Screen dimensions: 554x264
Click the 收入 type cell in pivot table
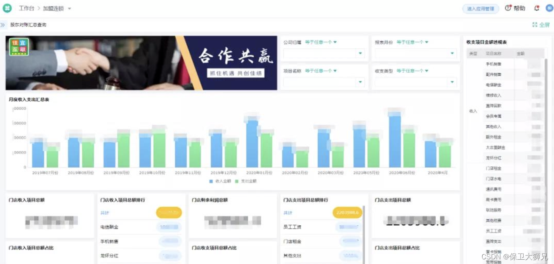point(473,111)
